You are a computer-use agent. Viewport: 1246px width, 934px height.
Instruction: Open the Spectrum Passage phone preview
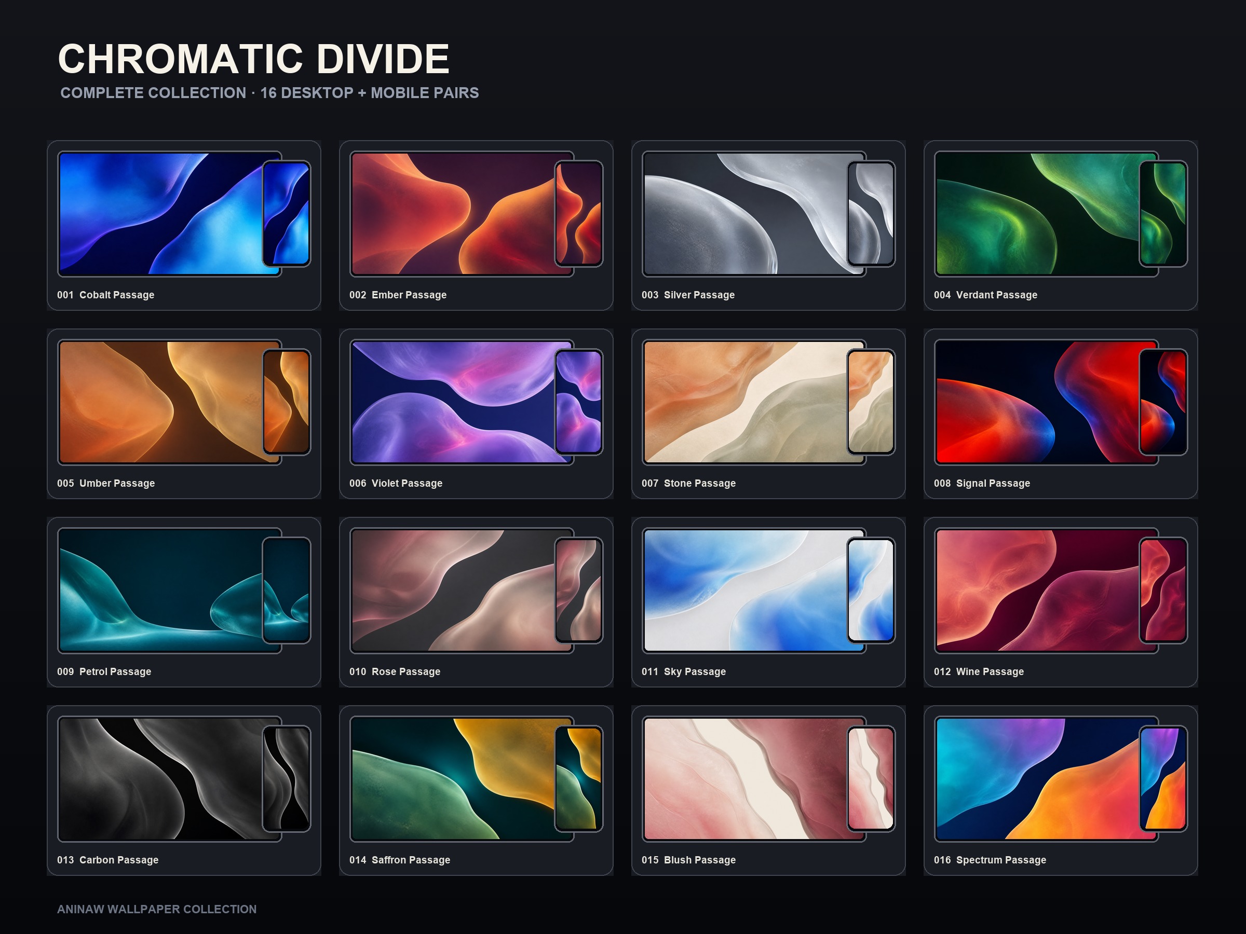[1164, 779]
